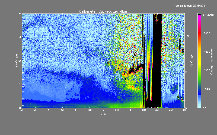Click the '5' label on the kft axis
This screenshot has width=217, height=135.
coord(186,72)
